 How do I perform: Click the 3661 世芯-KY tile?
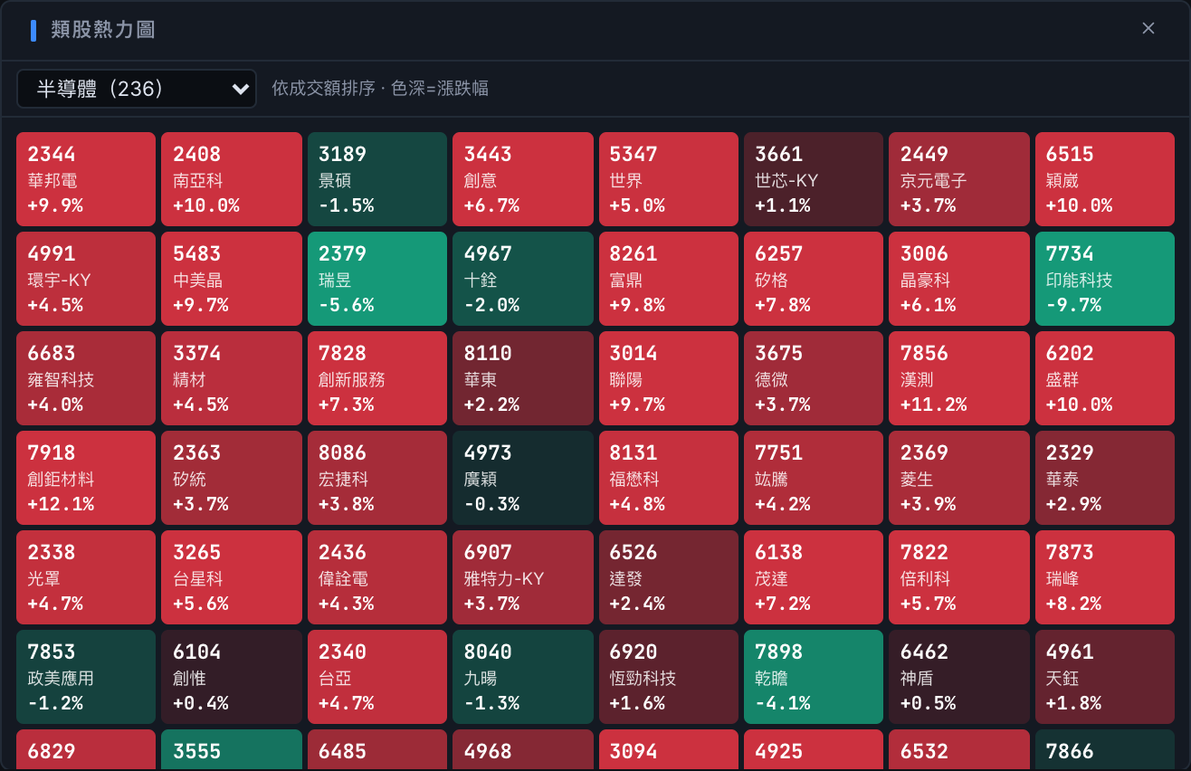(x=814, y=179)
